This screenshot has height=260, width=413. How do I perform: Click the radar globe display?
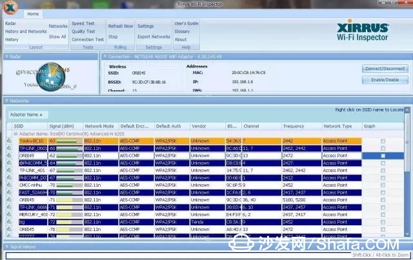coord(50,77)
